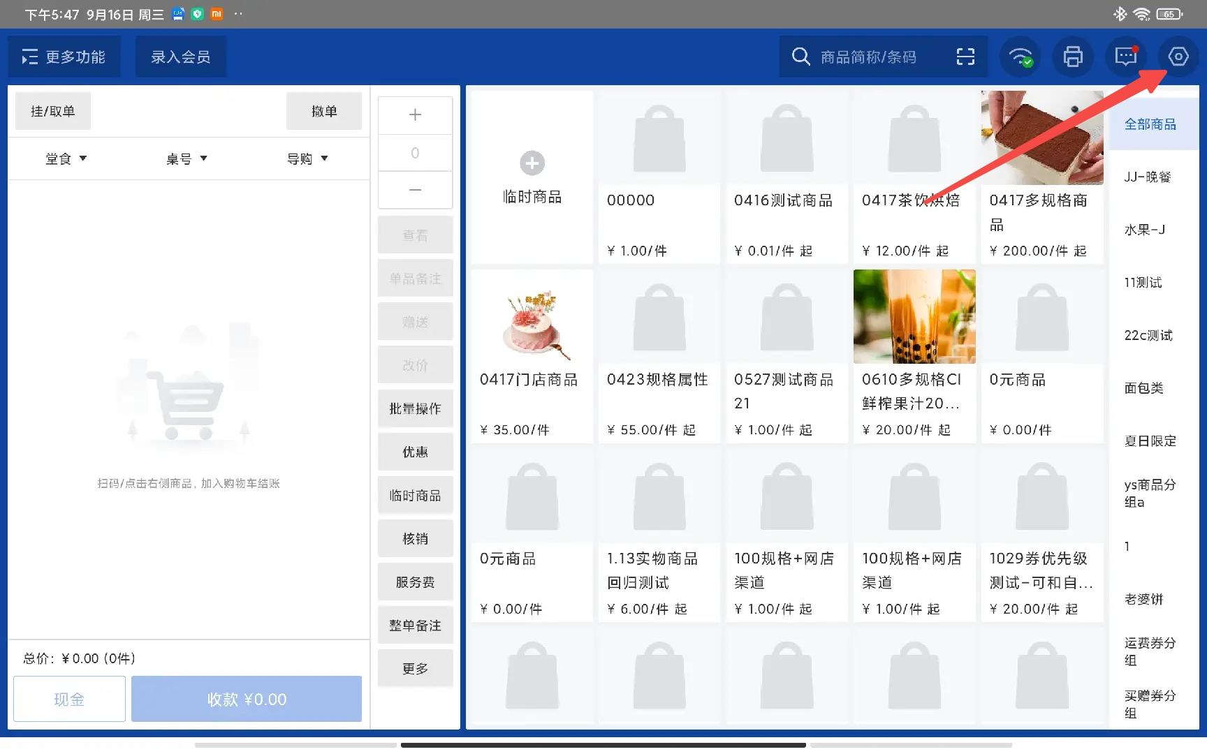Select the 面包类 category tab

[1143, 388]
